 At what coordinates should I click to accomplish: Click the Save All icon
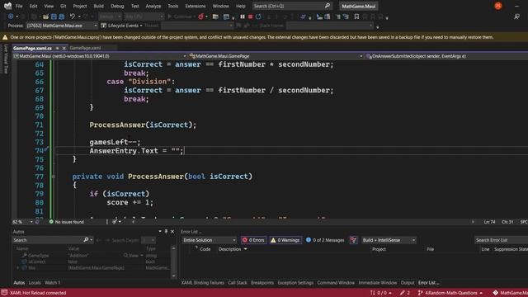62,16
